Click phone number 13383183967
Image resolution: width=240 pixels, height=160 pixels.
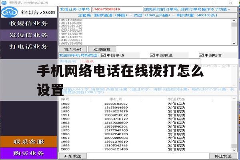116,104
